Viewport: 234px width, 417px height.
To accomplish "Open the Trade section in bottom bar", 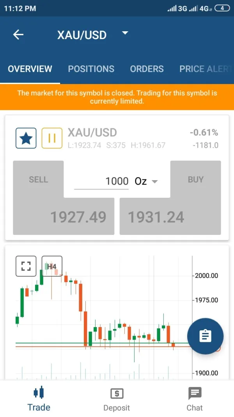I will tap(39, 399).
